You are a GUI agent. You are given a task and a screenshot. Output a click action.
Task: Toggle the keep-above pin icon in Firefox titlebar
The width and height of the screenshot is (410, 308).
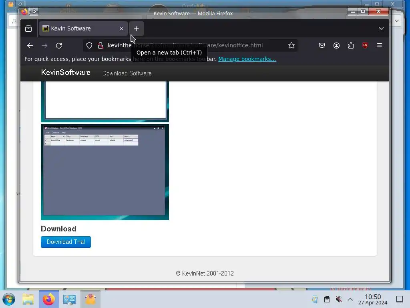(34, 12)
